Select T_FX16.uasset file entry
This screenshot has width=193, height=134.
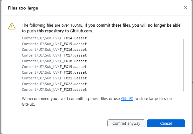coord(54,50)
